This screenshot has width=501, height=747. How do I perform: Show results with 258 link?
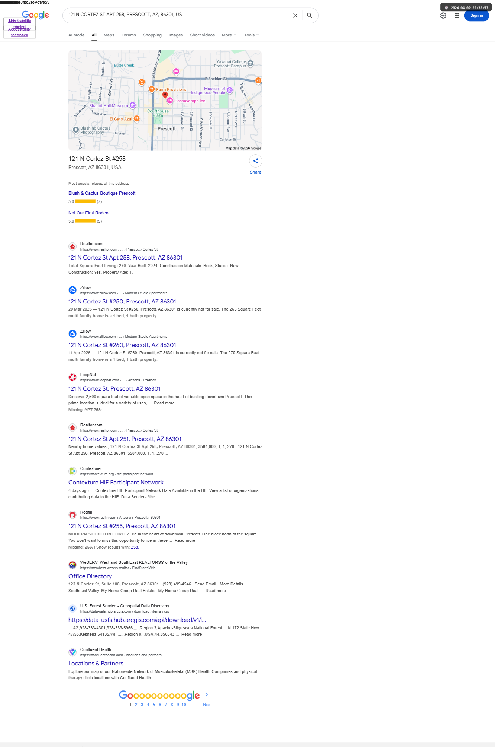point(135,547)
